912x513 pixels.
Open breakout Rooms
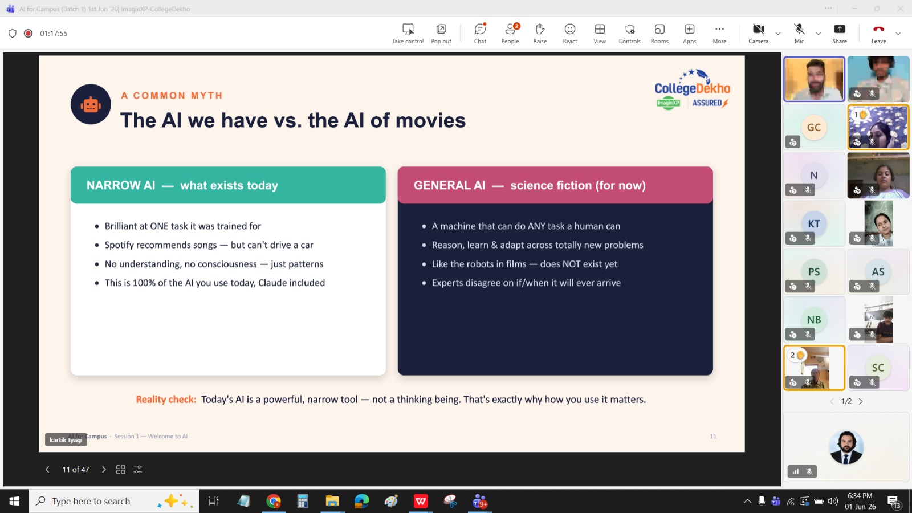pyautogui.click(x=659, y=34)
